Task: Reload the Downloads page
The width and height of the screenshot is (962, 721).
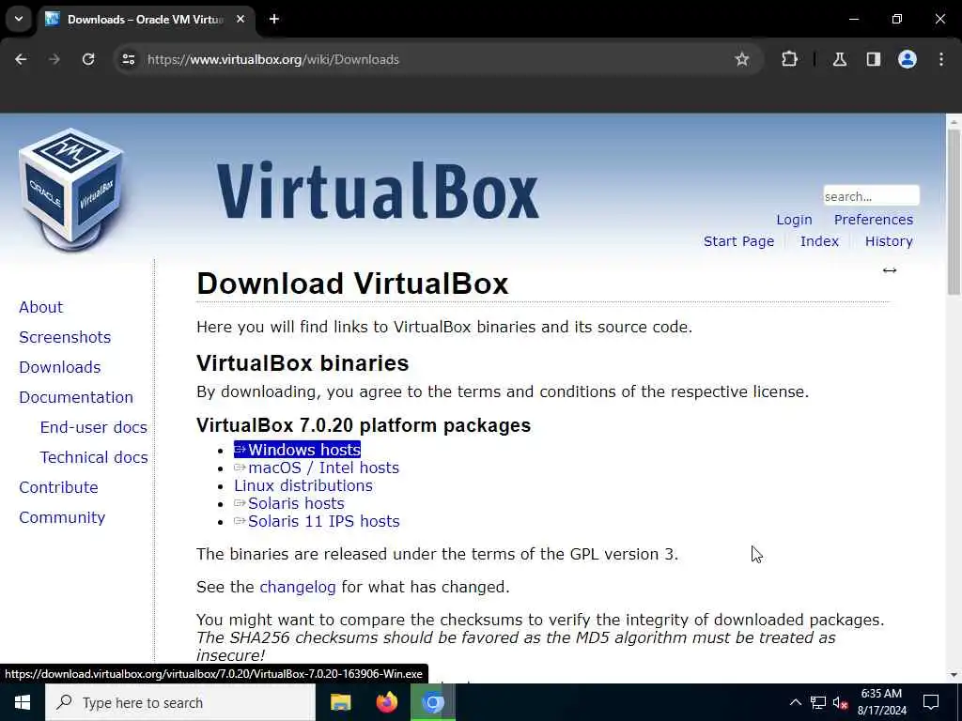Action: (88, 59)
